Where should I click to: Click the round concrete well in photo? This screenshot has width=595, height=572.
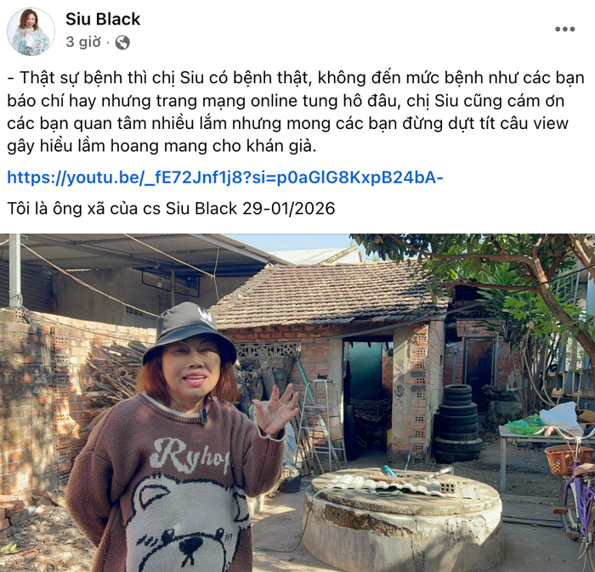click(404, 518)
